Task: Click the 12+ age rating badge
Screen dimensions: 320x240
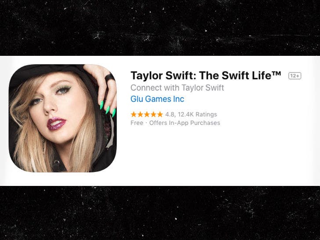Action: click(295, 76)
